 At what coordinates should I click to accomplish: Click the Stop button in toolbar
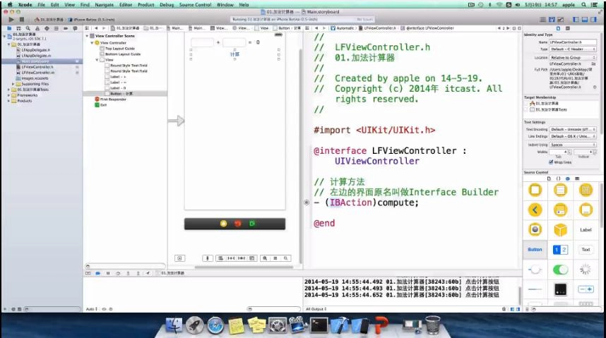coord(22,19)
